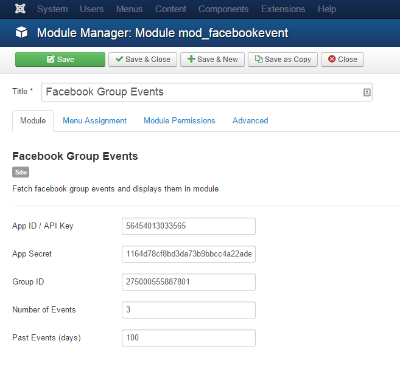
Task: Click the gray Site badge
Action: coord(21,172)
